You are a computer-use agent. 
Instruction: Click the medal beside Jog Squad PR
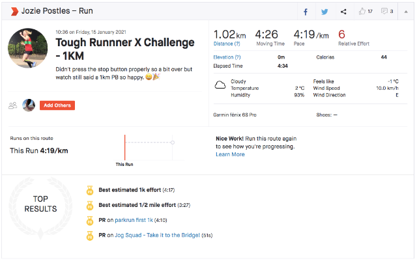pos(91,235)
